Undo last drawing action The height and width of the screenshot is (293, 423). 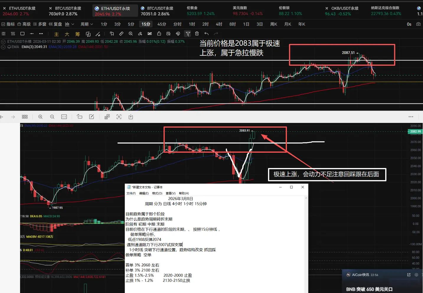pyautogui.click(x=206, y=34)
